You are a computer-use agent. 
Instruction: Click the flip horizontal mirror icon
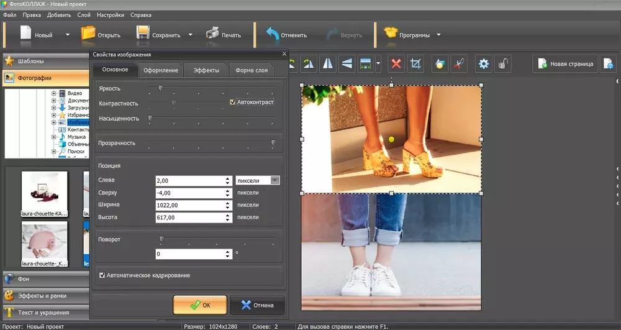coord(327,63)
